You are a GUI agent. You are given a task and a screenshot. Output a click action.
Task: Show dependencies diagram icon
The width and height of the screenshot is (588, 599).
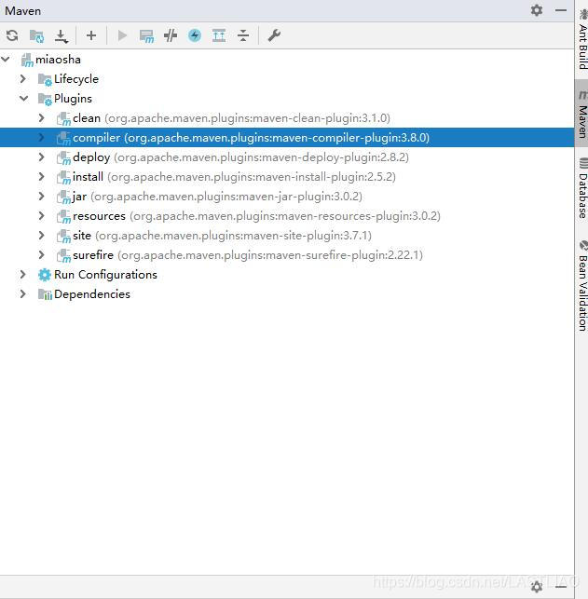tap(219, 35)
